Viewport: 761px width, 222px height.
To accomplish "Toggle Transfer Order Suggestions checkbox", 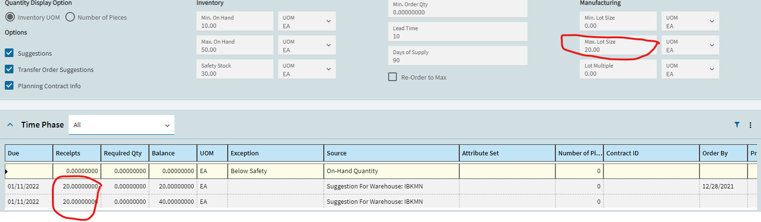I will click(x=9, y=69).
